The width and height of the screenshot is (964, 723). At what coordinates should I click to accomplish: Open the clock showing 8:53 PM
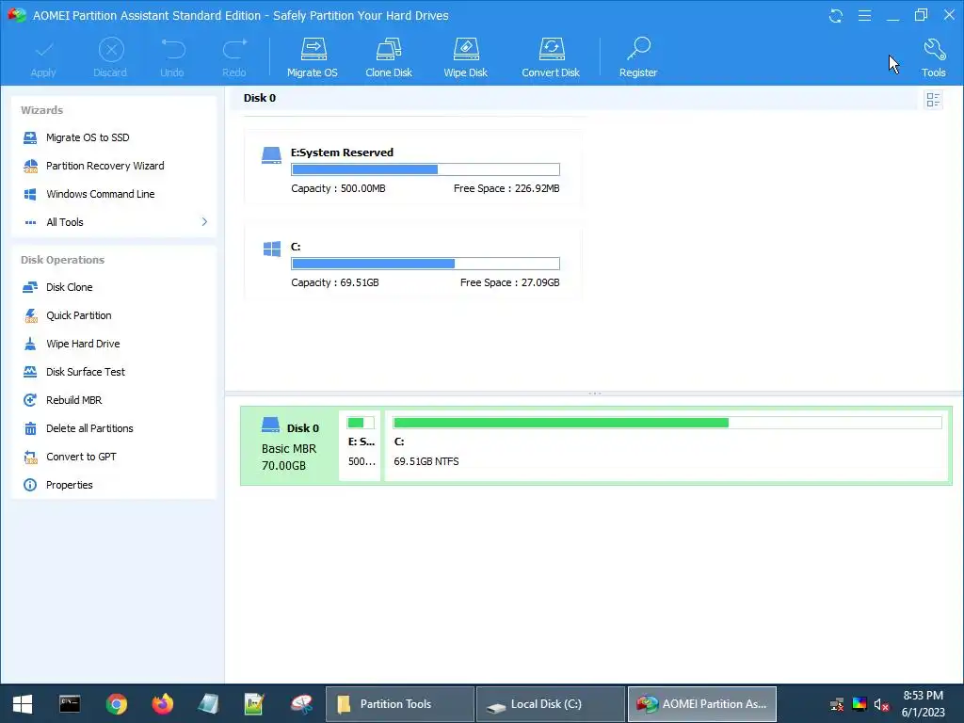pyautogui.click(x=923, y=704)
